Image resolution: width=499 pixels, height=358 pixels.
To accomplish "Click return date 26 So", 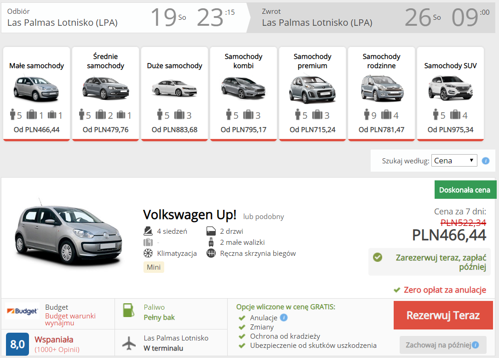I will (x=423, y=17).
